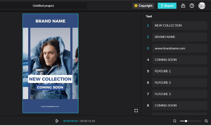211x126 pixels.
Task: Edit text field 8 COMING SOON
Action: click(180, 105)
